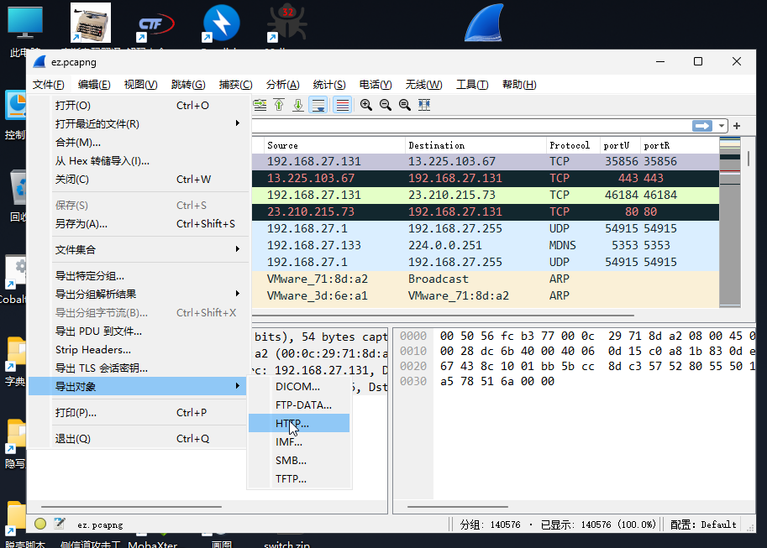
Task: Open the 分析(A) menu
Action: click(282, 85)
